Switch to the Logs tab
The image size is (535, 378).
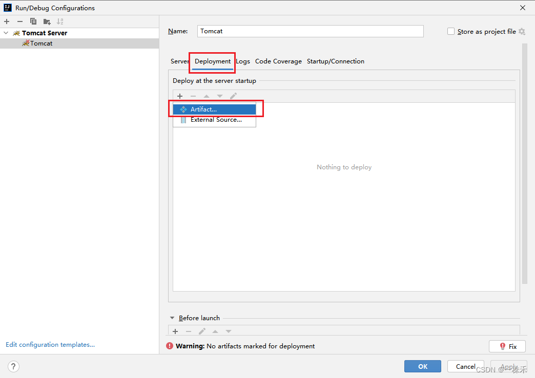(x=243, y=61)
